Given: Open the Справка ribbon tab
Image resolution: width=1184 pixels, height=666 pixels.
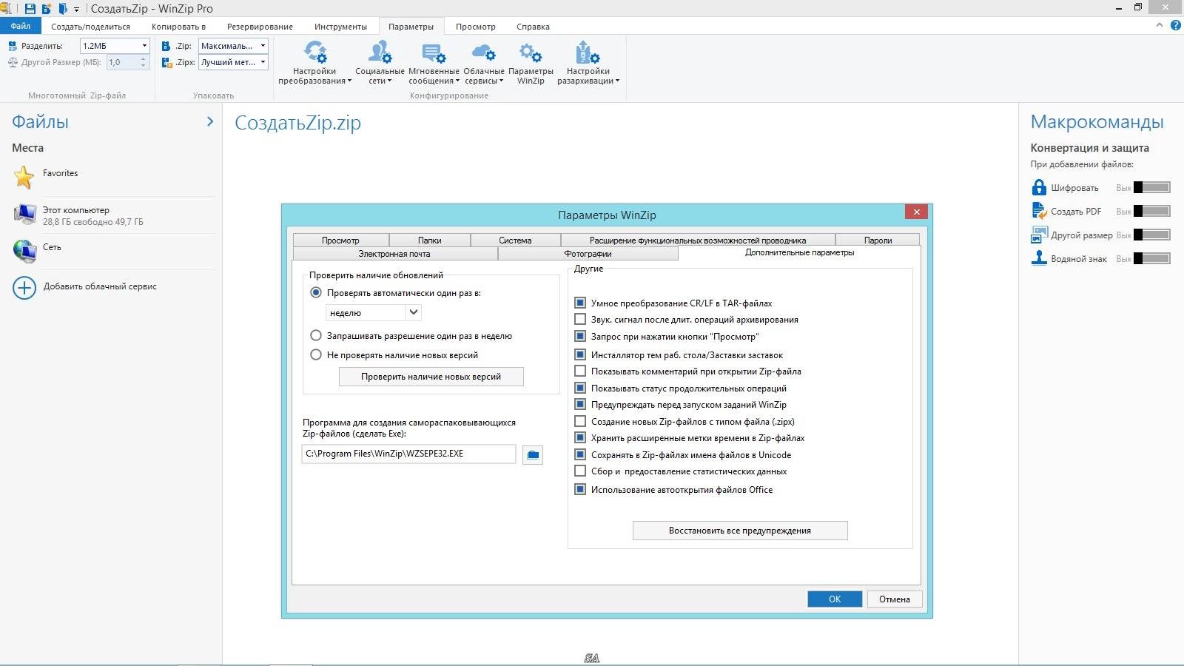Looking at the screenshot, I should coord(533,27).
